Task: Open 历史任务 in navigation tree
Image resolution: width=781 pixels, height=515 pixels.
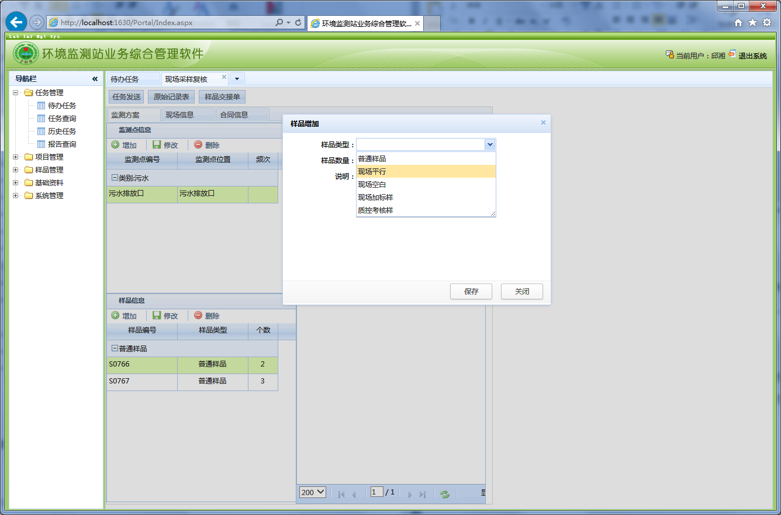Action: pyautogui.click(x=62, y=132)
